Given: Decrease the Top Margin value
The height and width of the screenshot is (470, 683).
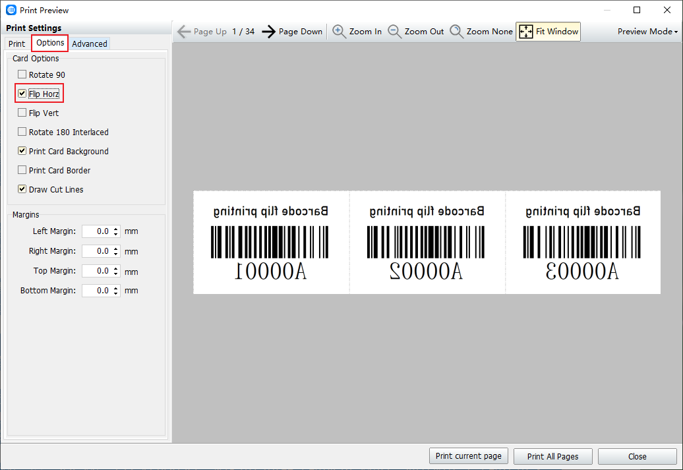Looking at the screenshot, I should click(x=116, y=274).
